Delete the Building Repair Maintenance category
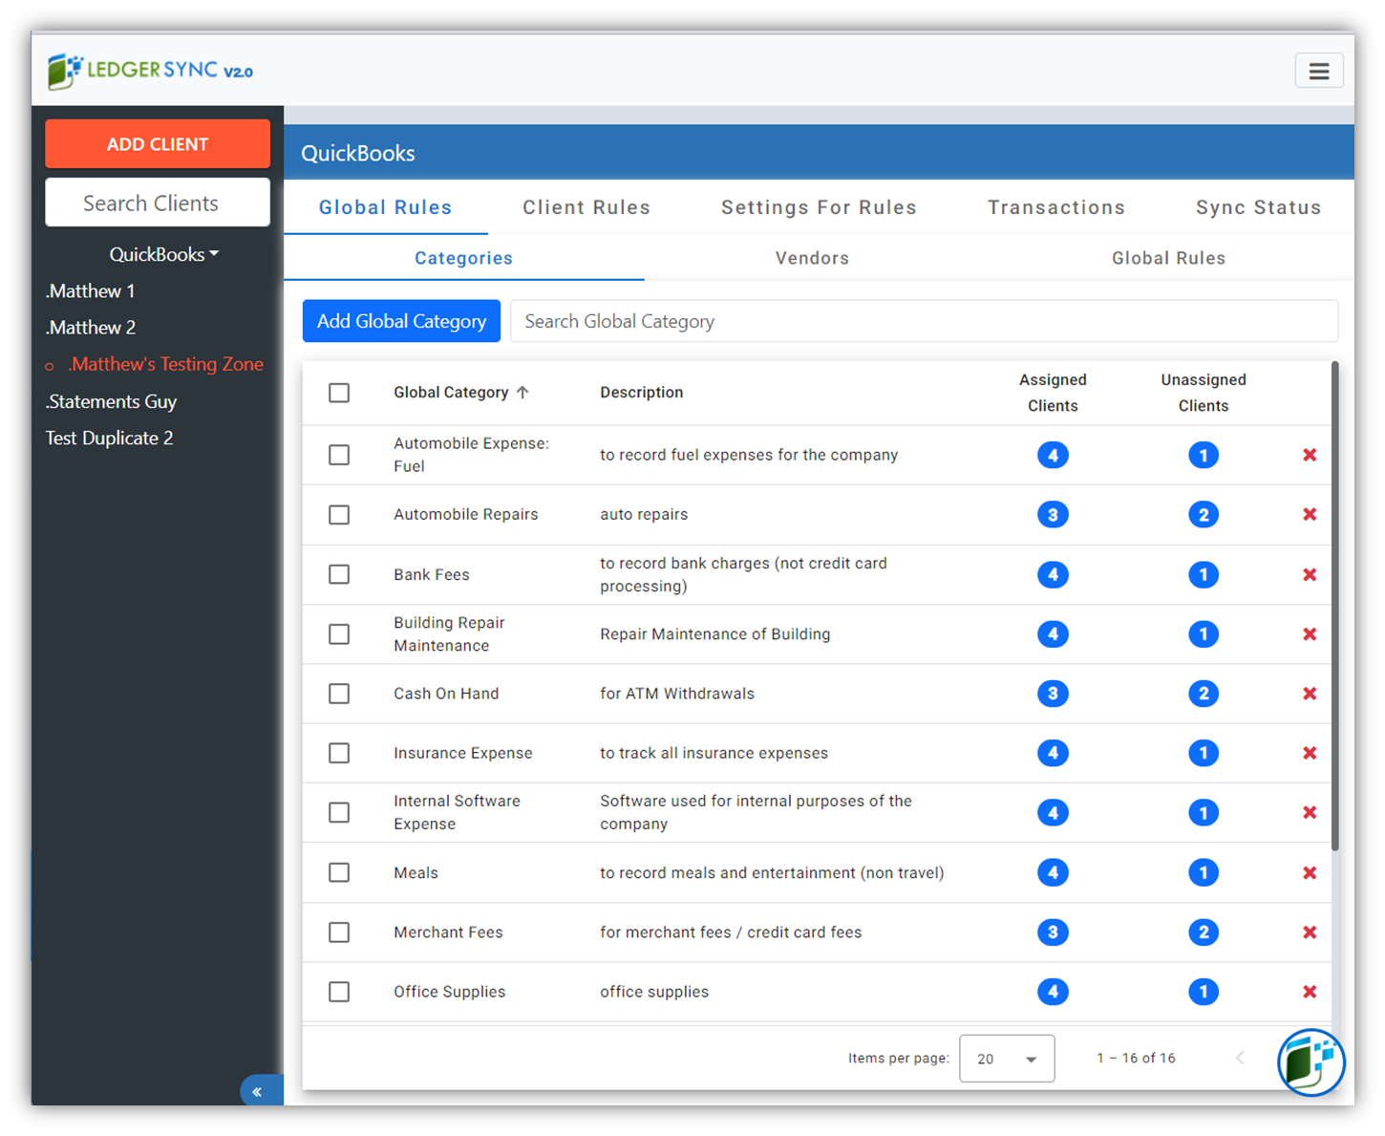This screenshot has width=1385, height=1136. [1310, 633]
